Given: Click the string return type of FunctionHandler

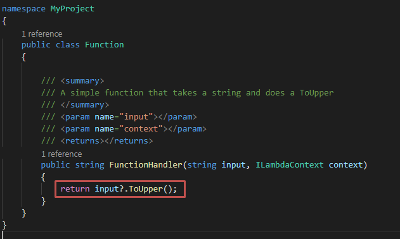Looking at the screenshot, I should pos(89,165).
